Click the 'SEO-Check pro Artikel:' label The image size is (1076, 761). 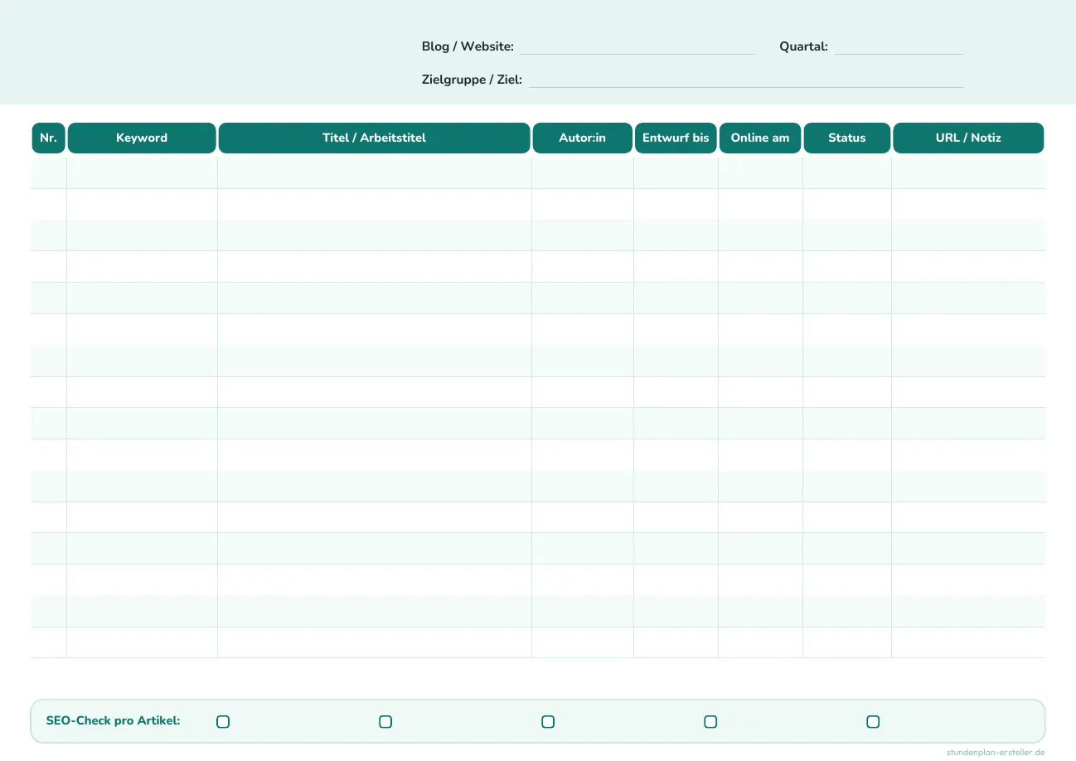click(113, 721)
